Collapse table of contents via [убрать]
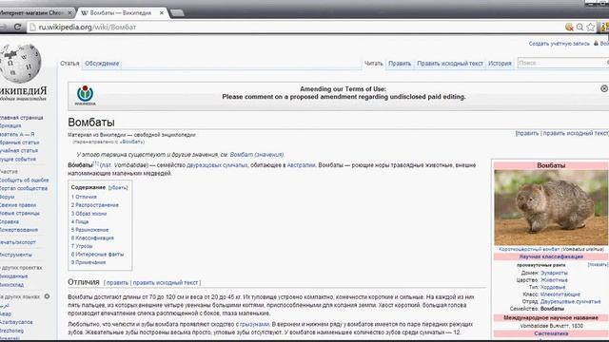Image resolution: width=609 pixels, height=342 pixels. pyautogui.click(x=118, y=188)
